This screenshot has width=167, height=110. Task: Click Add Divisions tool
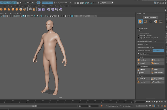157,73
